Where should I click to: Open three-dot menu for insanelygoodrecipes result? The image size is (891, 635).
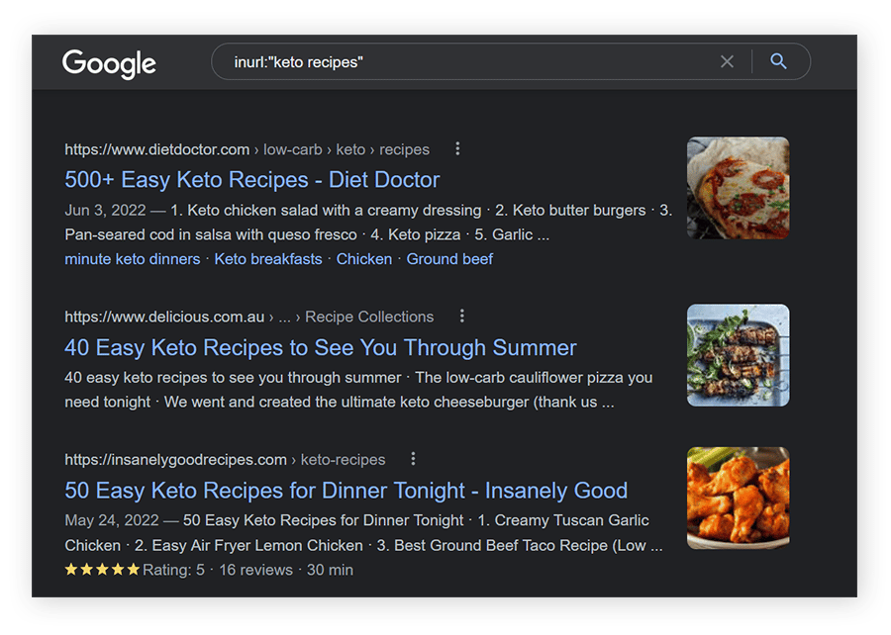tap(413, 459)
